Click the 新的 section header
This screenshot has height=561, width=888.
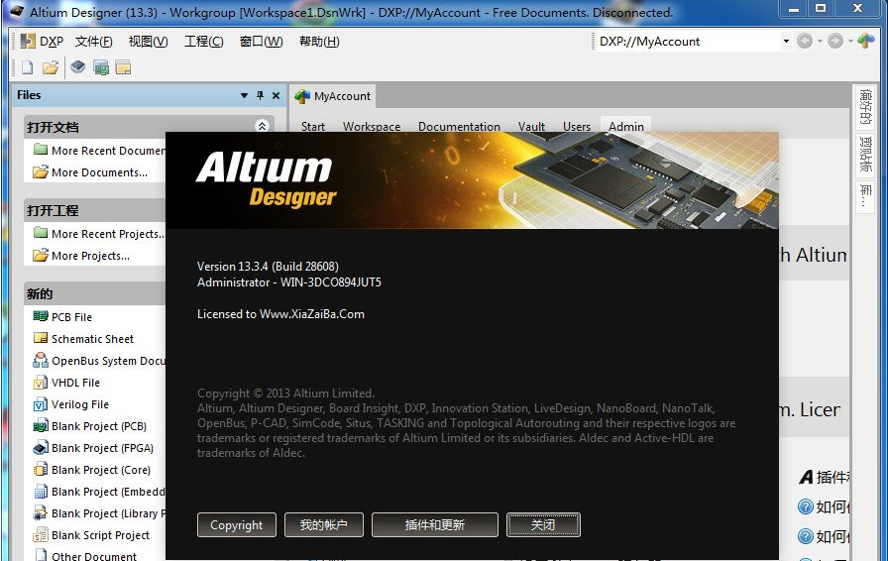[95, 293]
